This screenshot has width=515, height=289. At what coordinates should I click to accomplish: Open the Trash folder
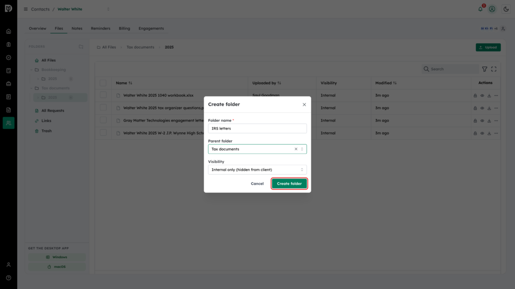[x=46, y=131]
